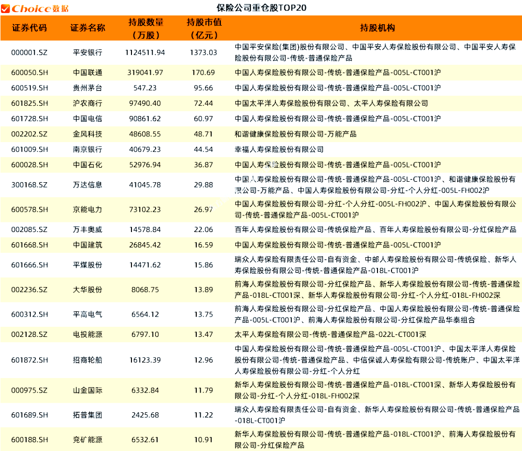Select stock name 中国电信
Screen dimensions: 522x451
click(87, 118)
